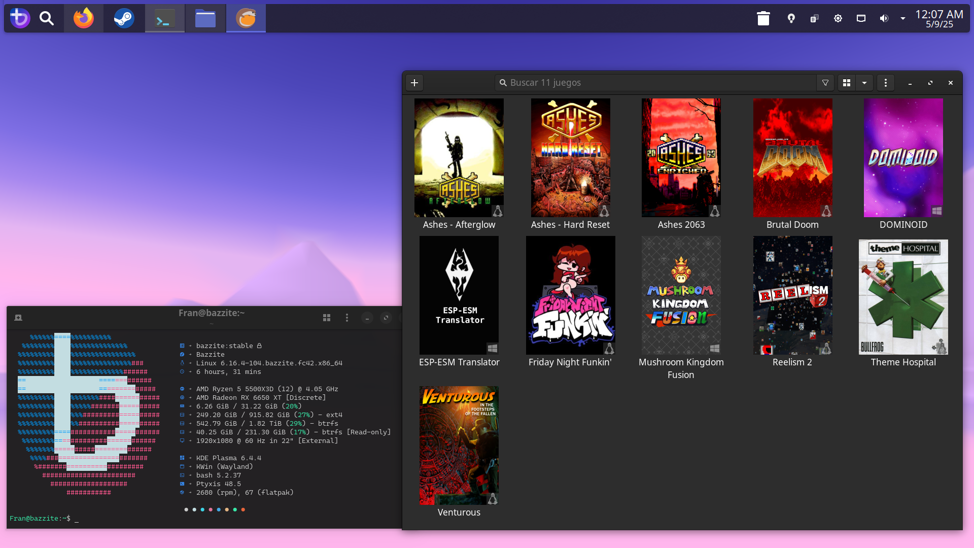Expand the view options dropdown arrow
974x548 pixels.
864,83
